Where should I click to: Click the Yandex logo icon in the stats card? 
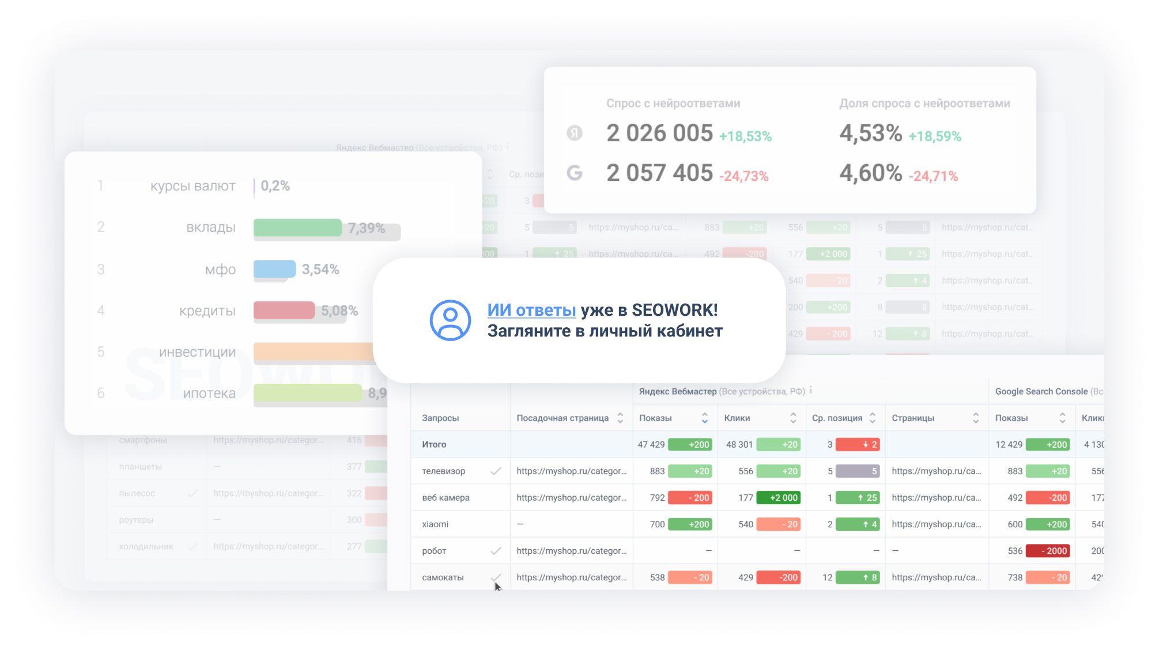click(x=574, y=133)
